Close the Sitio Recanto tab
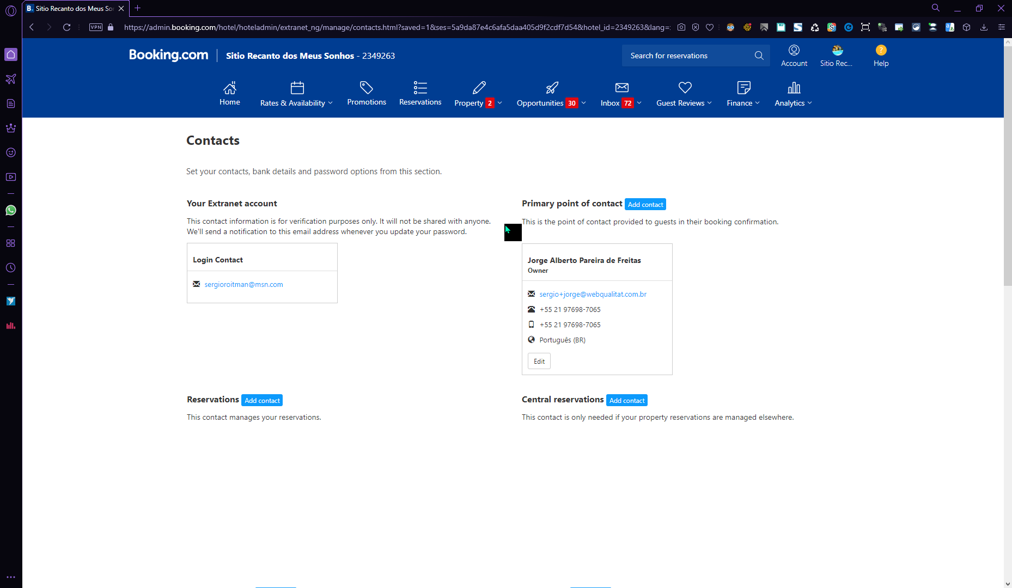Image resolution: width=1012 pixels, height=588 pixels. 121,8
